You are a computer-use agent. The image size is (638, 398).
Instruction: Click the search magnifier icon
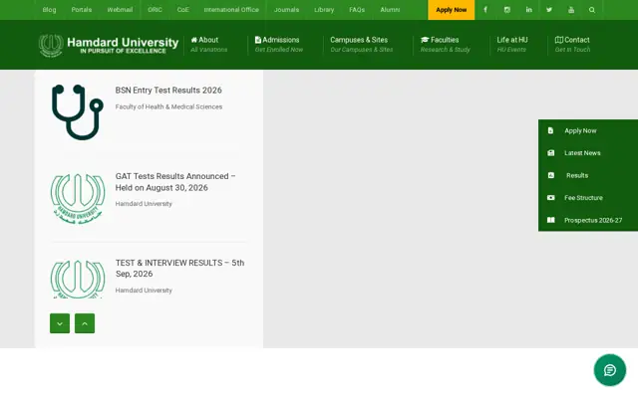pyautogui.click(x=592, y=10)
